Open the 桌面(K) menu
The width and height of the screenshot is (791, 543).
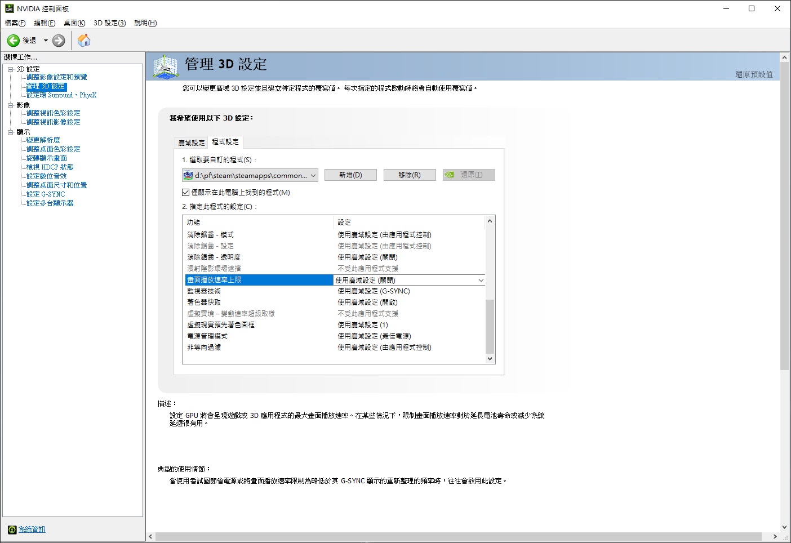click(x=74, y=23)
